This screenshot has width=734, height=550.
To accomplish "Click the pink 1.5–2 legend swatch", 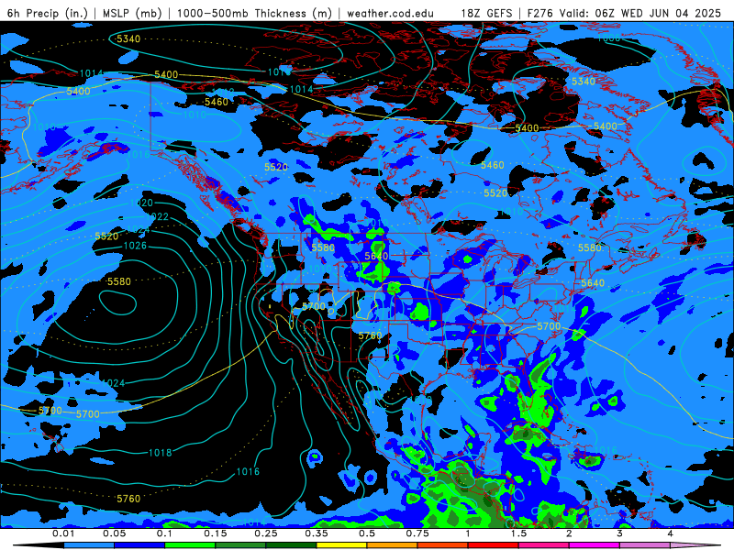I will click(x=544, y=545).
